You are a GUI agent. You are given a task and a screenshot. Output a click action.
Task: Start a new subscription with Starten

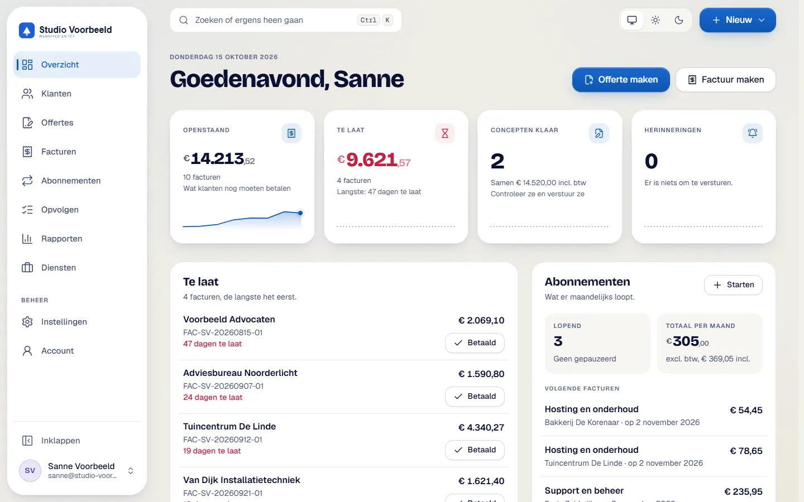coord(734,285)
